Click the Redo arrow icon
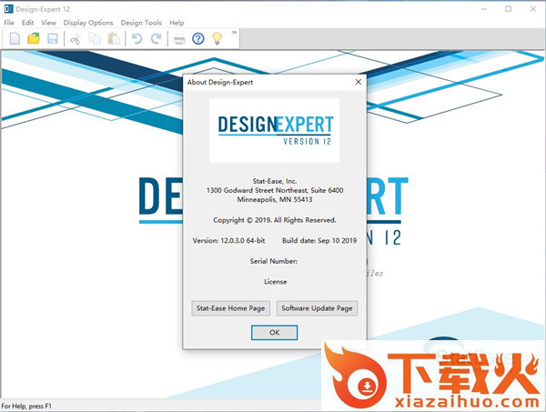 (x=156, y=38)
